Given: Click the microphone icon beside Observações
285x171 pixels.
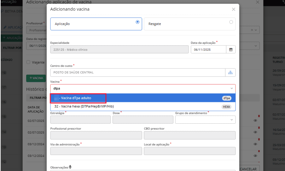Looking at the screenshot, I should 70,167.
